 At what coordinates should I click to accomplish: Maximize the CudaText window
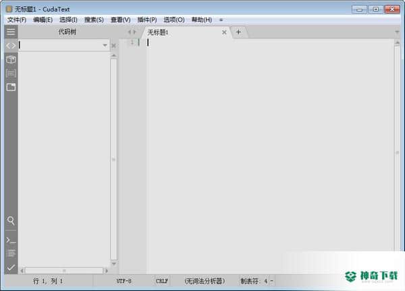click(375, 9)
